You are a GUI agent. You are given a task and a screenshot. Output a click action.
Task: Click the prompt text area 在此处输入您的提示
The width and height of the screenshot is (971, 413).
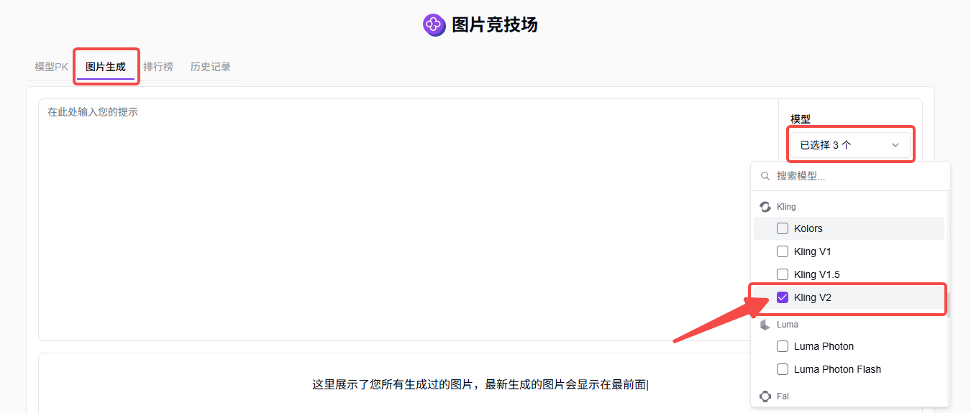pos(408,219)
